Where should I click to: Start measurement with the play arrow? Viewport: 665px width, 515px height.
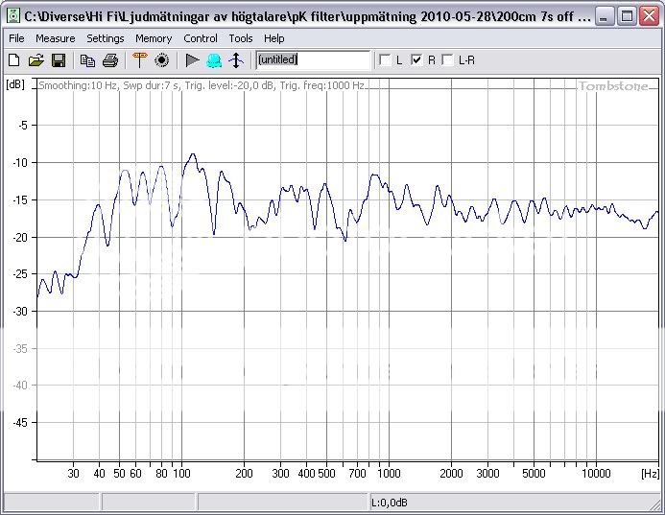click(192, 60)
